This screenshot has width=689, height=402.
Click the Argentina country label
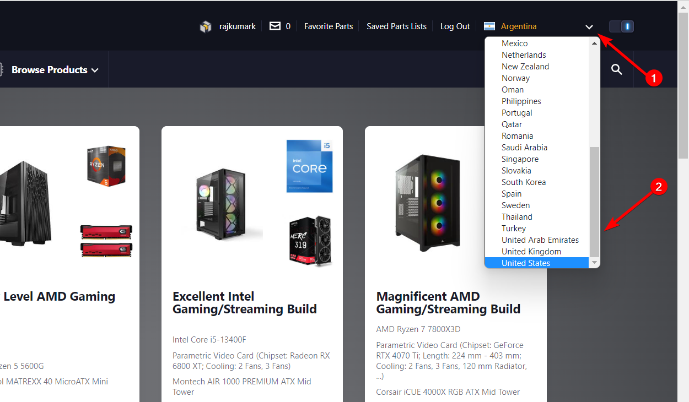point(519,26)
